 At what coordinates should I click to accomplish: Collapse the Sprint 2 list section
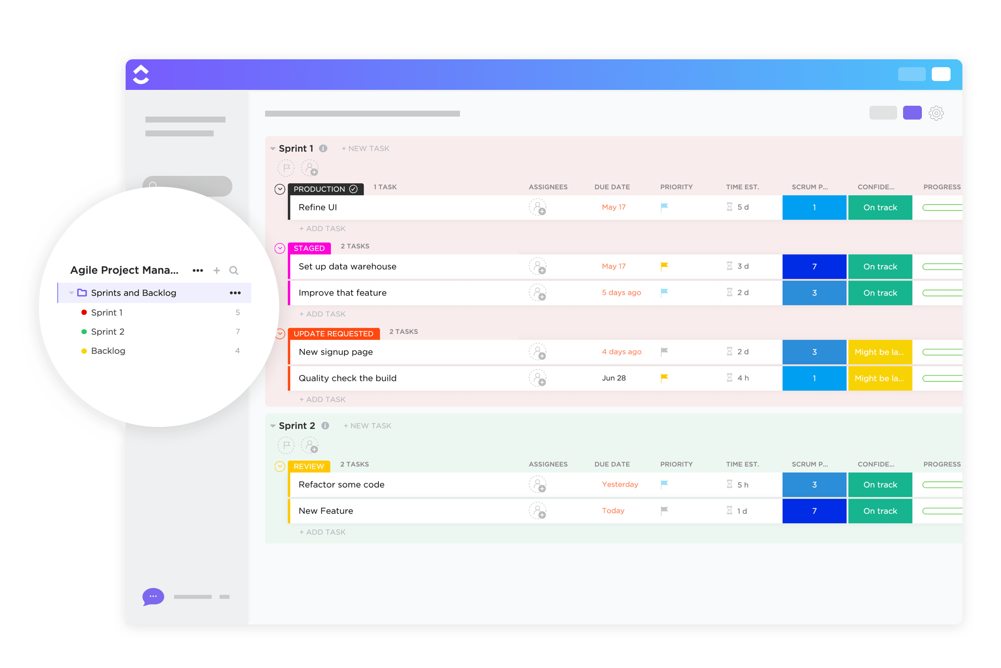coord(273,426)
